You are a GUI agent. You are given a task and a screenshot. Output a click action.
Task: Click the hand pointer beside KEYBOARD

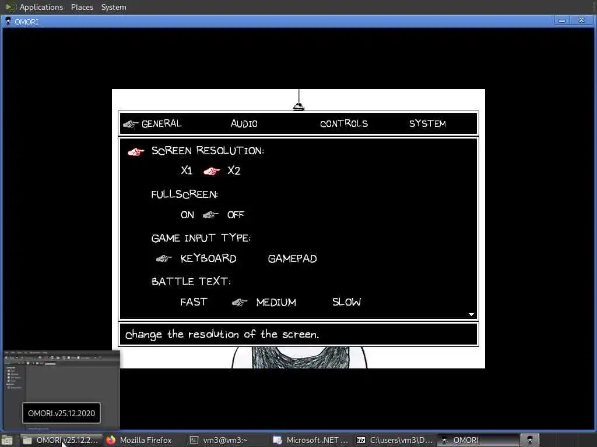[x=164, y=259]
